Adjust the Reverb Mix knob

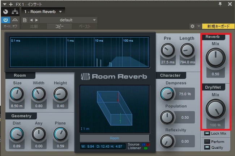(x=215, y=58)
